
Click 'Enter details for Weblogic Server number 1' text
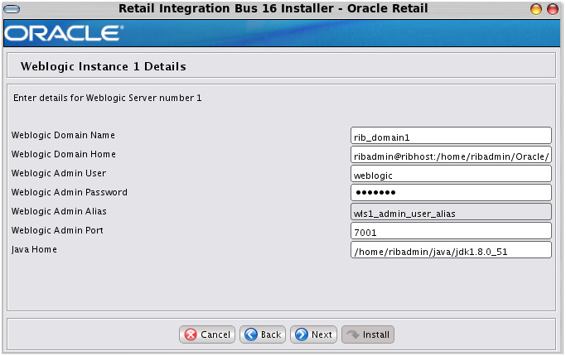(107, 98)
